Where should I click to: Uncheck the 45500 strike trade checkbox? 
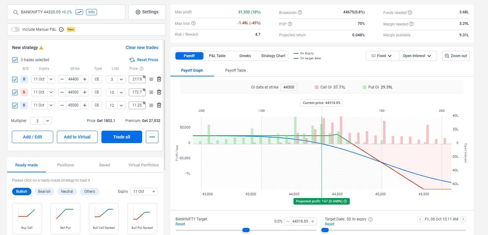coord(15,106)
